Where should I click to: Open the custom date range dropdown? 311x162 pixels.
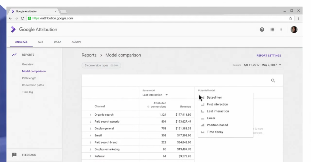pyautogui.click(x=262, y=65)
